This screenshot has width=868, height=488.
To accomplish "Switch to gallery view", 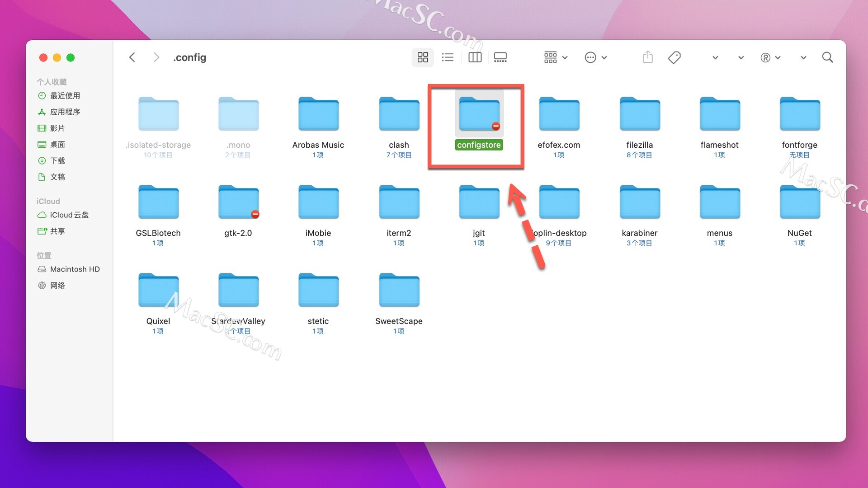I will click(500, 57).
